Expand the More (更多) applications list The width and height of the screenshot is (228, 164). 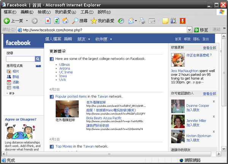pyautogui.click(x=11, y=93)
